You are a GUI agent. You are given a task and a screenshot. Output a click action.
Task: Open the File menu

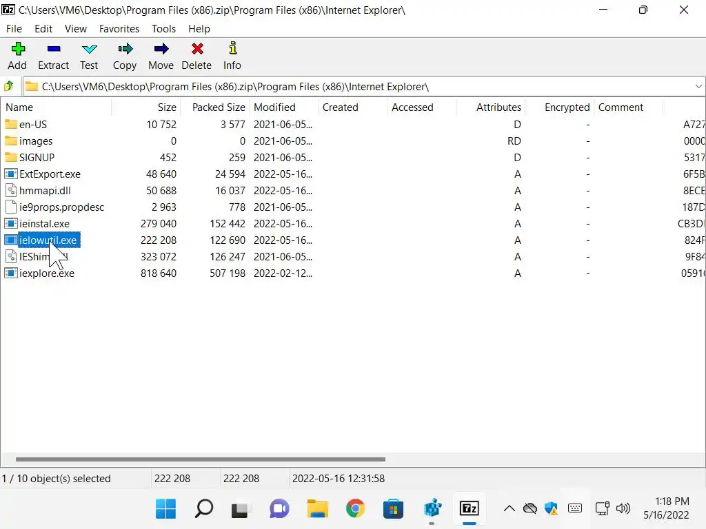(x=14, y=29)
